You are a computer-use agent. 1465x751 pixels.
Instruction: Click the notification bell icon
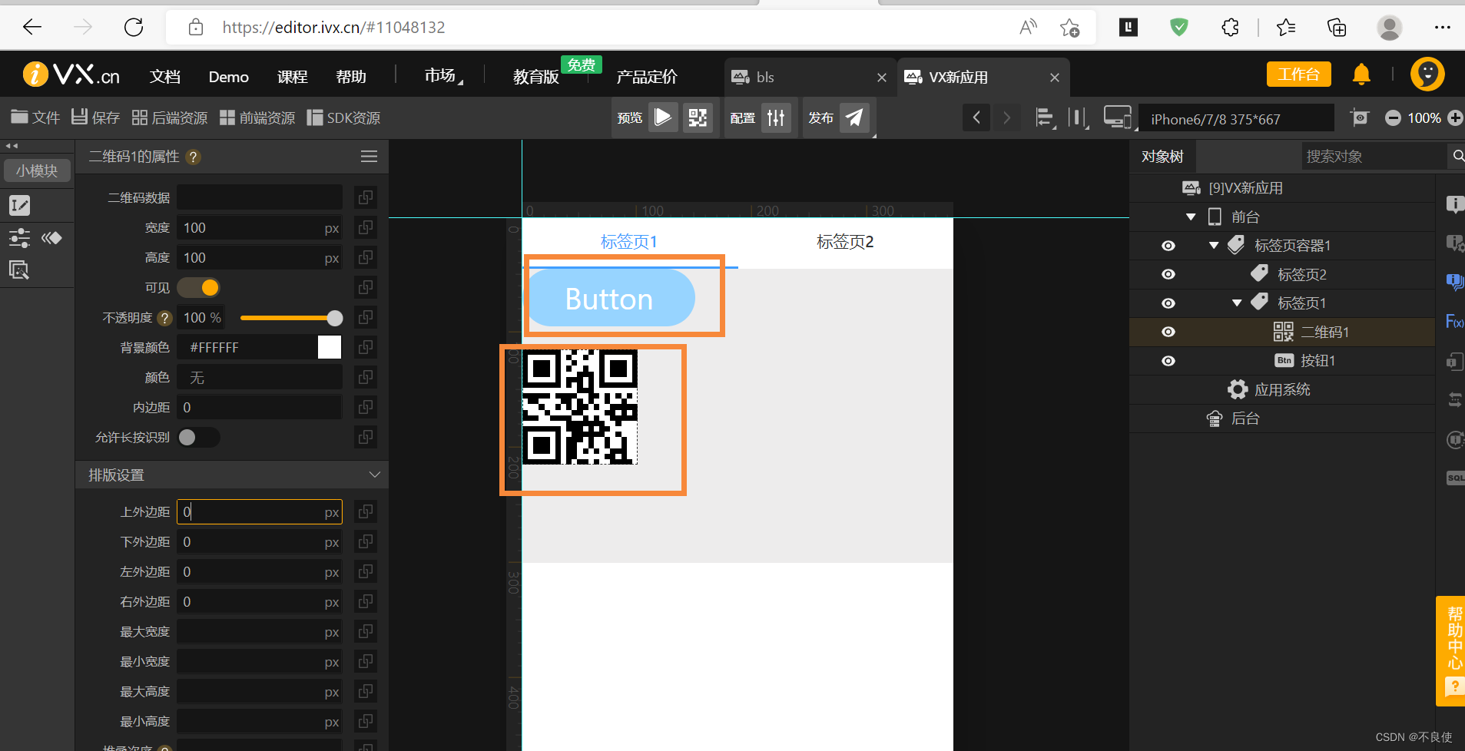pyautogui.click(x=1361, y=74)
